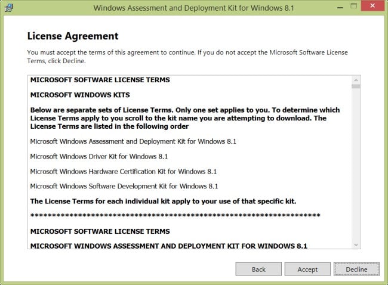Click the empty scrollbar track below the thumb

tap(356, 165)
